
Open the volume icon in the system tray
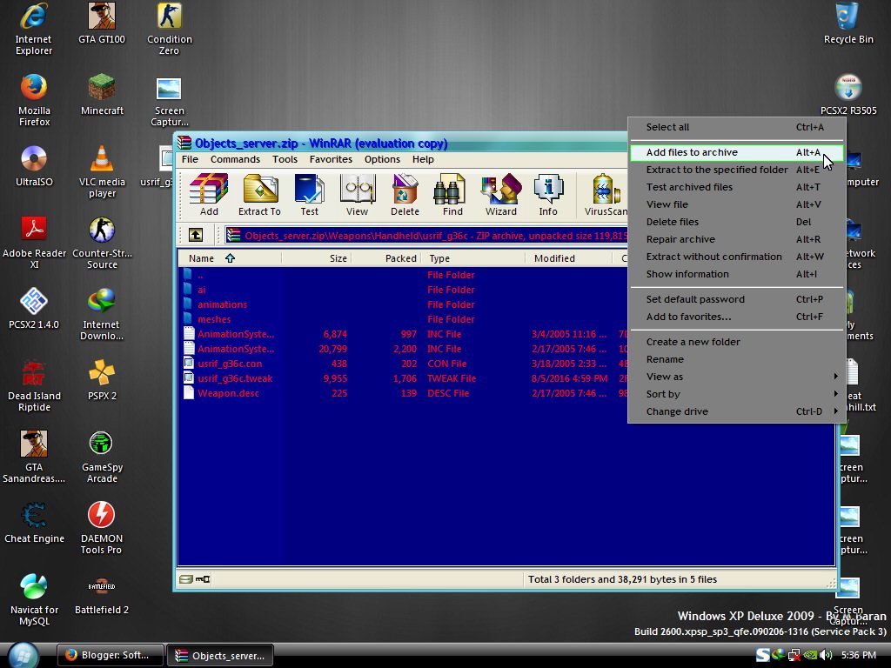[826, 655]
